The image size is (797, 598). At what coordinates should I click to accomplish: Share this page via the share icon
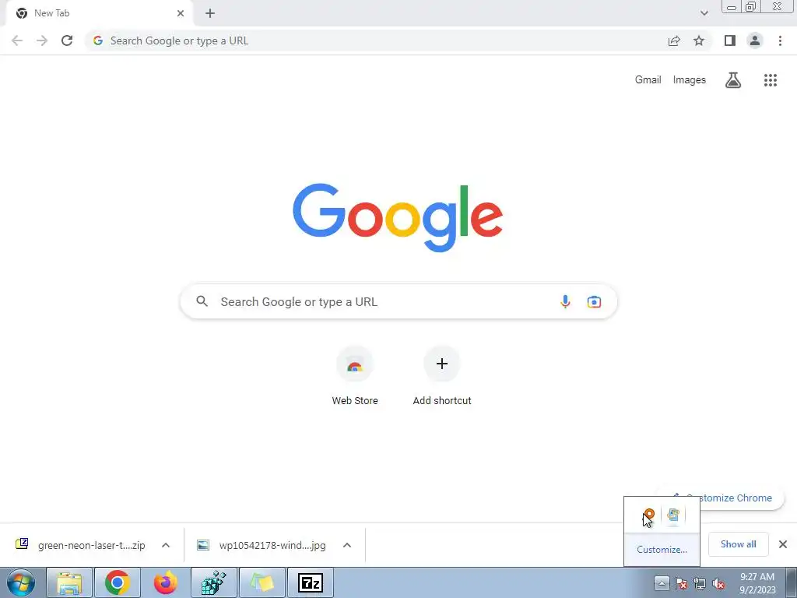click(674, 40)
